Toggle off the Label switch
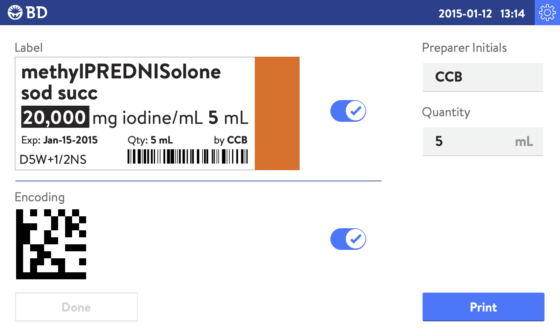Viewport: 560px width, 336px height. pos(348,111)
